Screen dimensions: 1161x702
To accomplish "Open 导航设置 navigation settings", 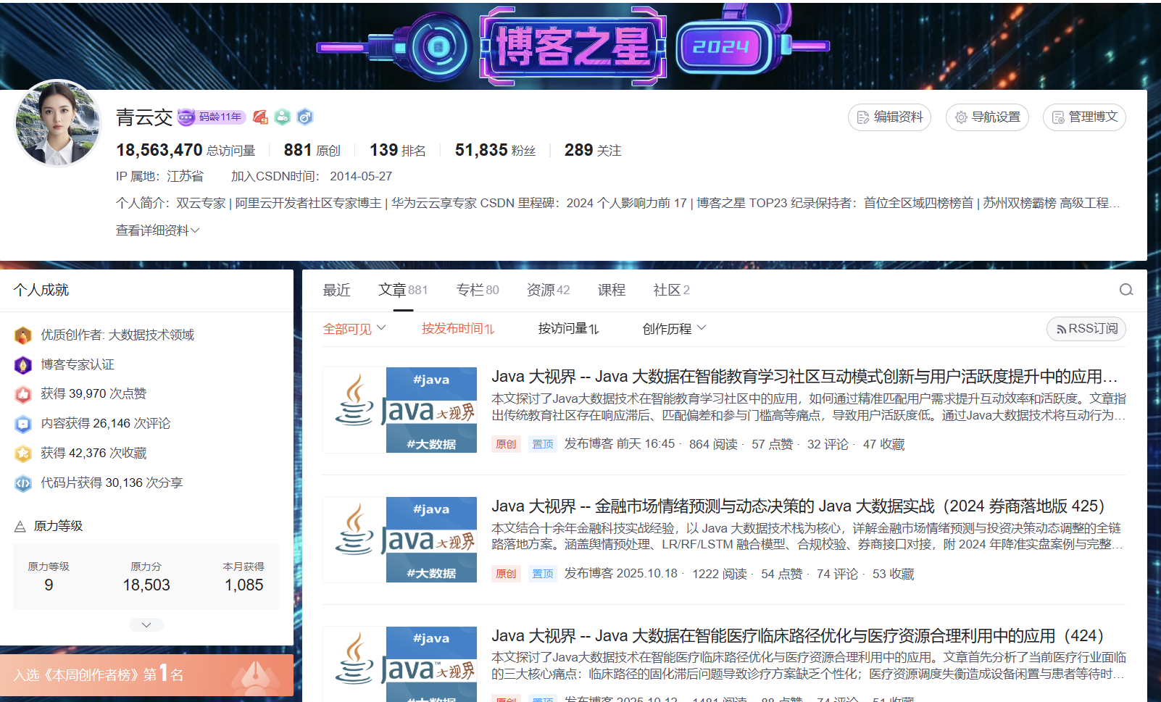I will pos(987,117).
